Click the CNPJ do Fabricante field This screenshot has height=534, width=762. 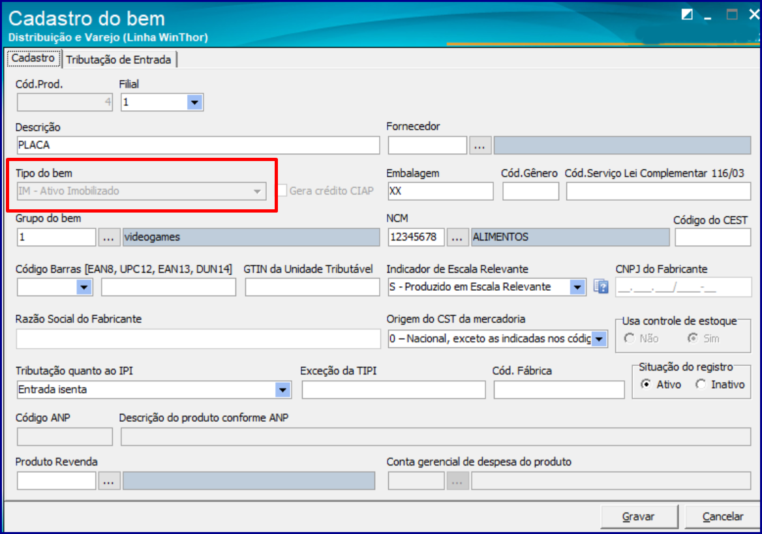pos(683,287)
